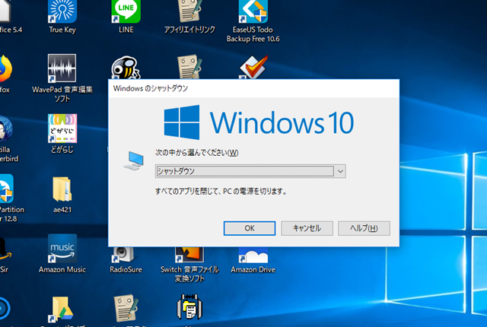The height and width of the screenshot is (327, 487).
Task: Select the red checkmark icon above the dialog
Action: [253, 67]
